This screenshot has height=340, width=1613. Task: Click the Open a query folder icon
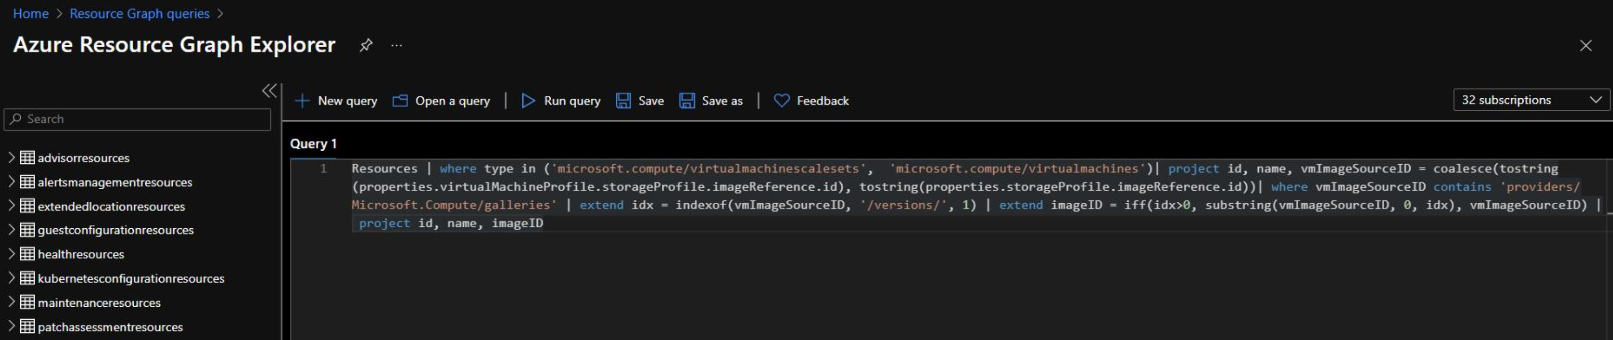point(400,101)
